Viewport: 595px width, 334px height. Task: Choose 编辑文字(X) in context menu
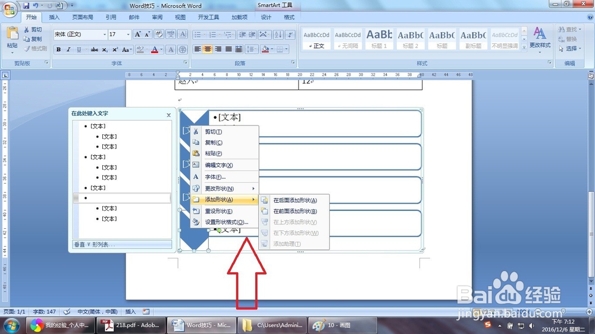click(224, 165)
